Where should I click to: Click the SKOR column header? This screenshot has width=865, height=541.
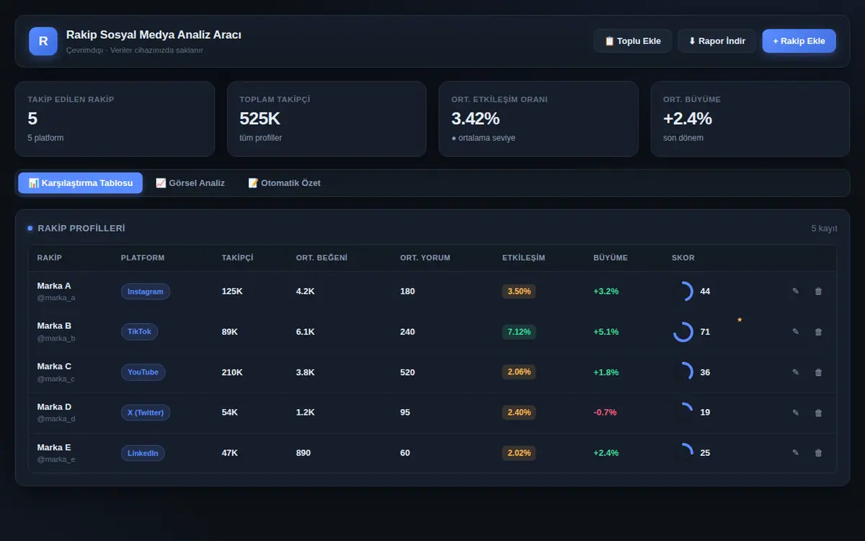click(x=683, y=258)
